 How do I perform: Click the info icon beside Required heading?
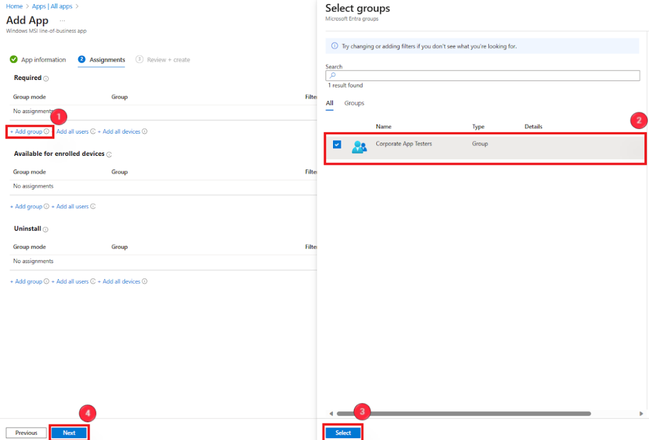[46, 78]
